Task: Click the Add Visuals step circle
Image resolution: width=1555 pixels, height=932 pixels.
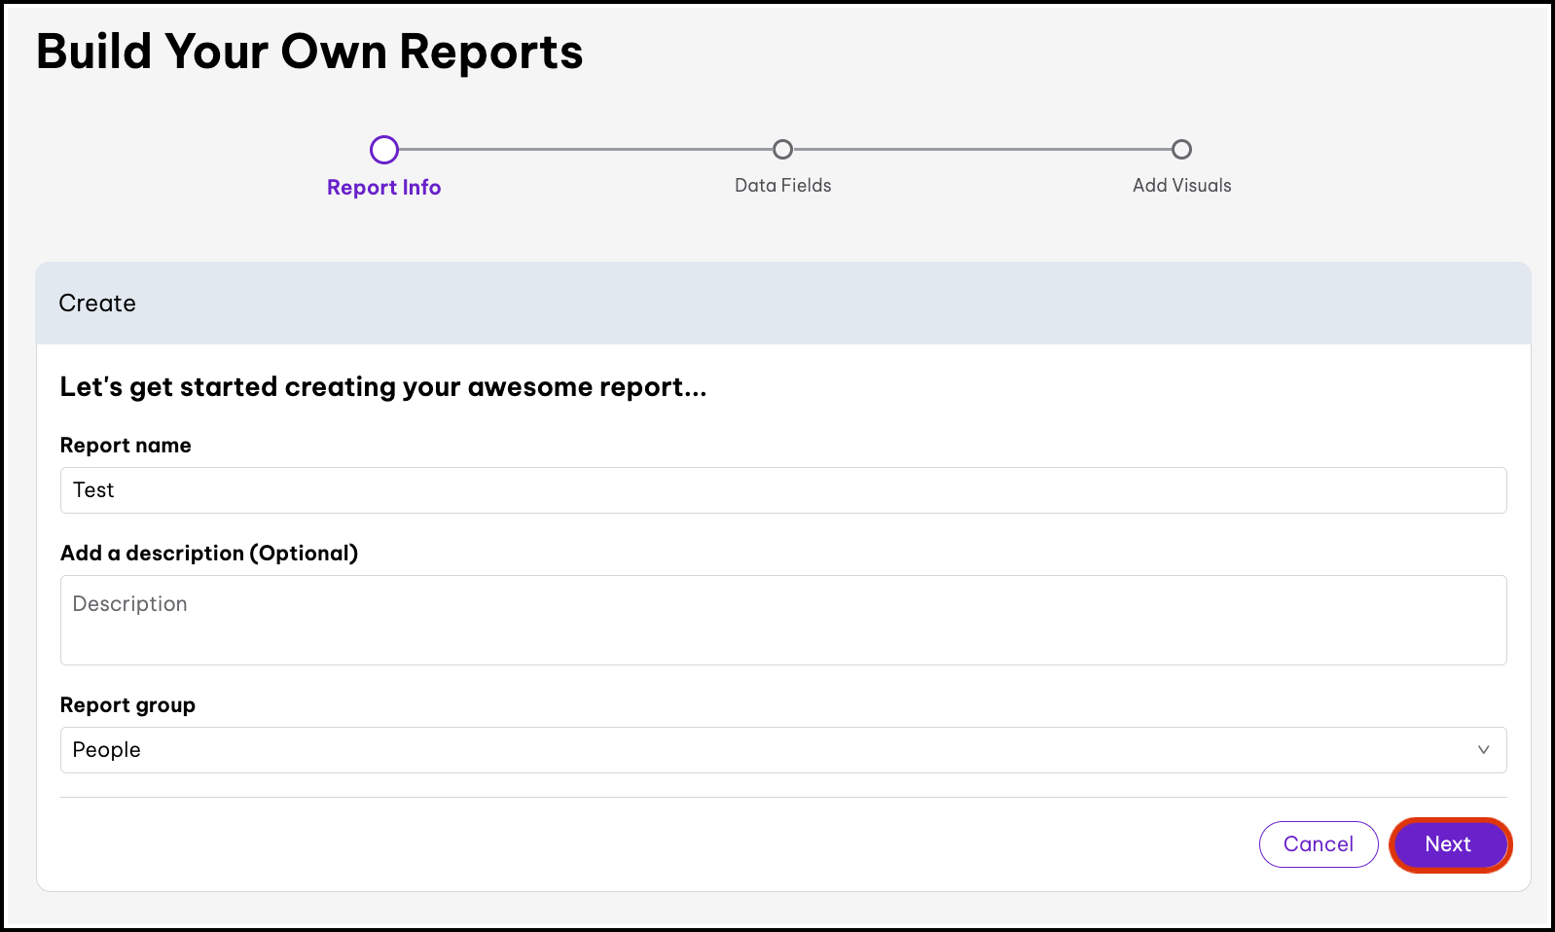Action: (1181, 150)
